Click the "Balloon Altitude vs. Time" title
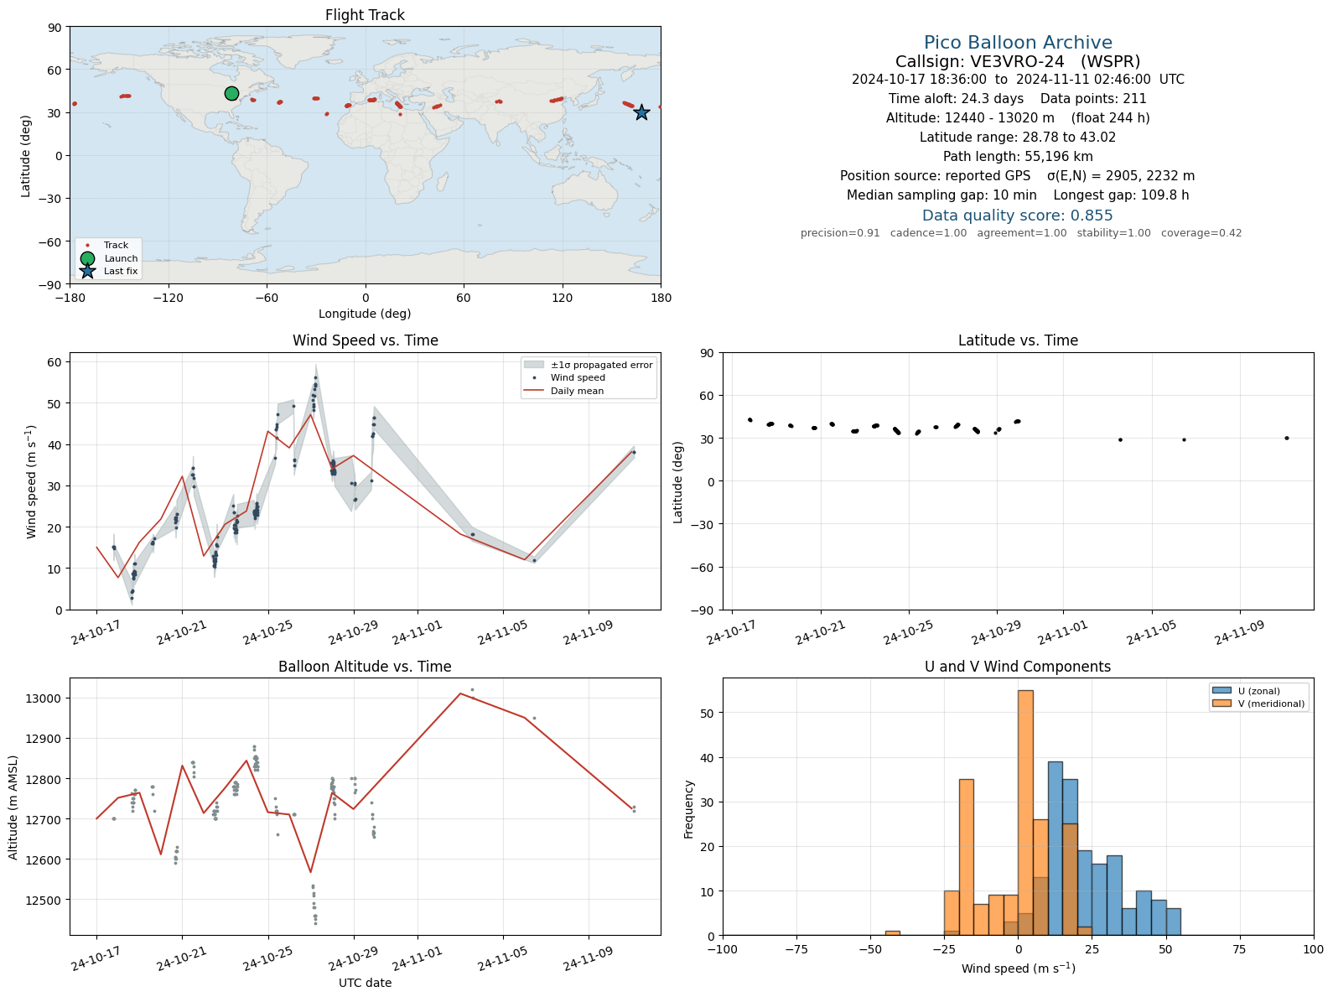1333x997 pixels. 365,667
